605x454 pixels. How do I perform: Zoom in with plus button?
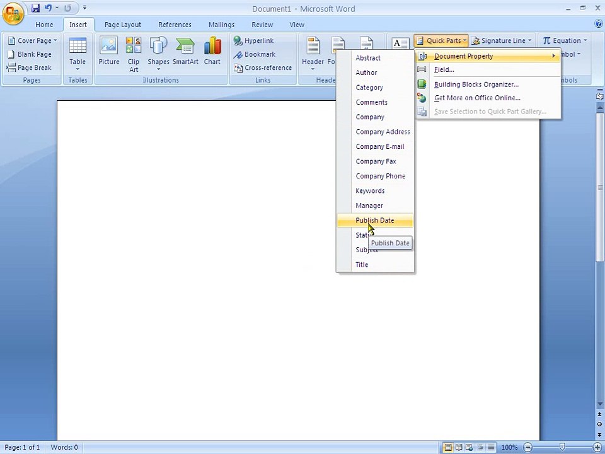point(597,448)
